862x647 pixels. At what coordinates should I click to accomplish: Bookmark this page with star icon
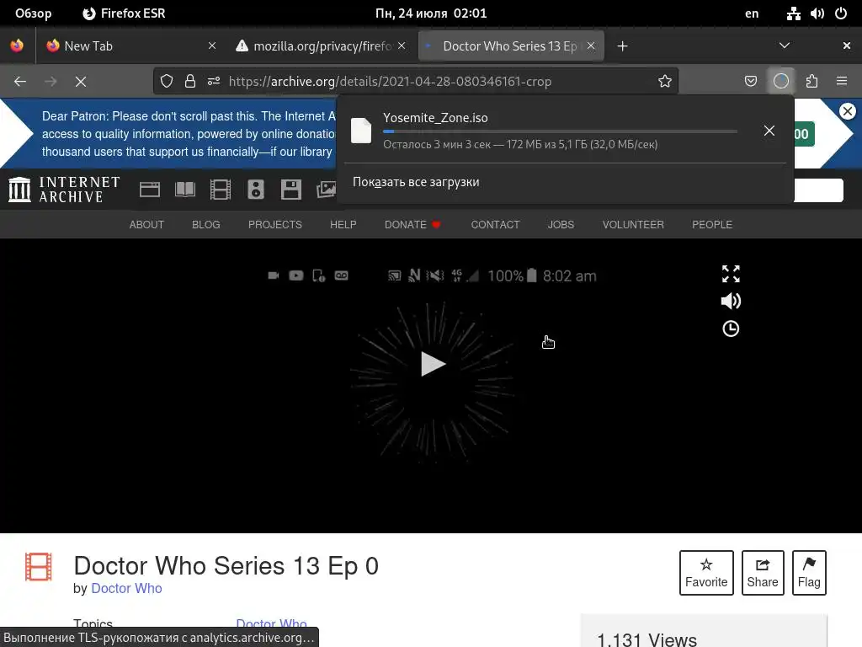665,82
